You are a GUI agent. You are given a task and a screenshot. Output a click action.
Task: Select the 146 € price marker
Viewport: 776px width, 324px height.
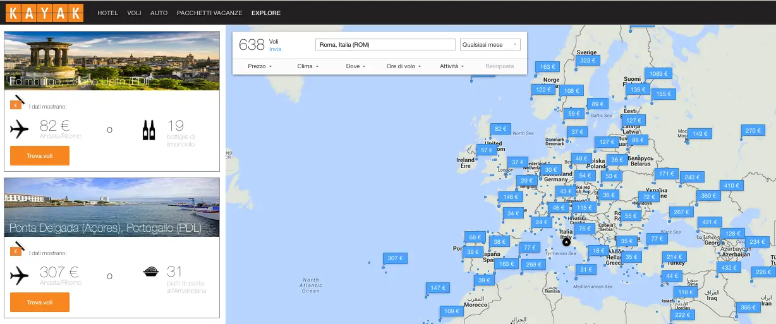click(509, 197)
